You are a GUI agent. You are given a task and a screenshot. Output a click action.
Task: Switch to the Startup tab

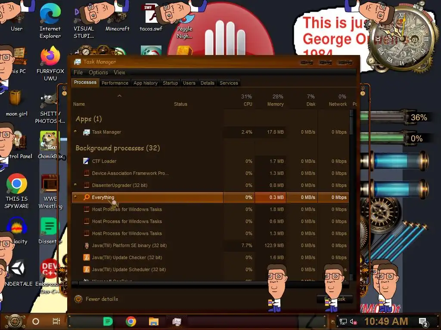point(170,83)
